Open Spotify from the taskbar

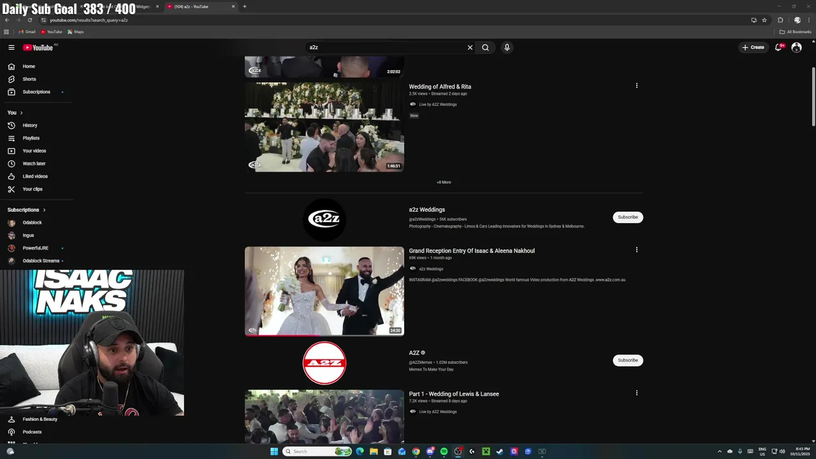click(x=444, y=451)
